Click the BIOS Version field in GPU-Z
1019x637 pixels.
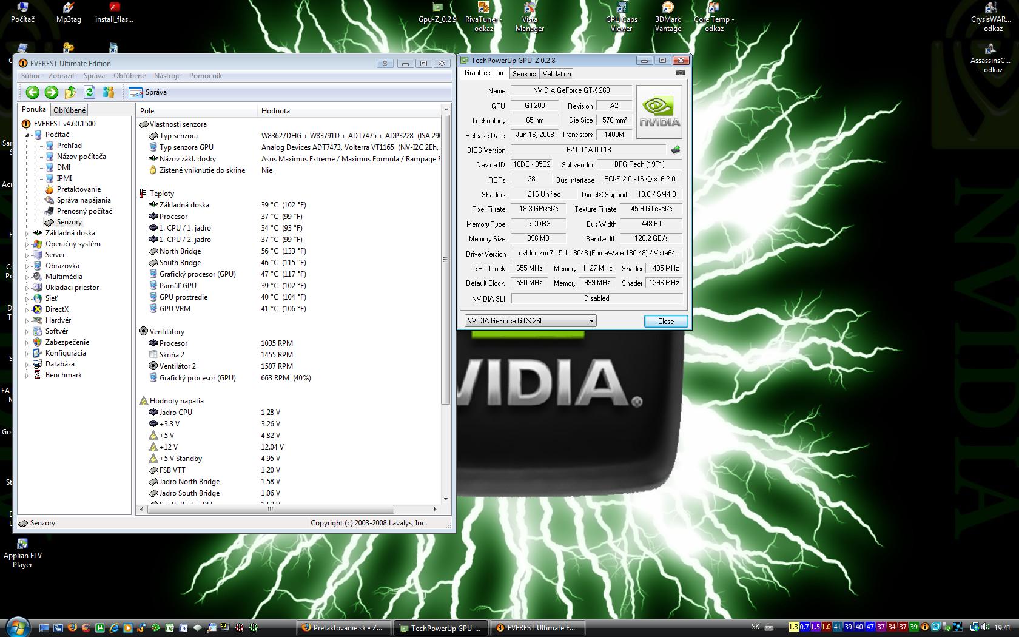pos(588,150)
